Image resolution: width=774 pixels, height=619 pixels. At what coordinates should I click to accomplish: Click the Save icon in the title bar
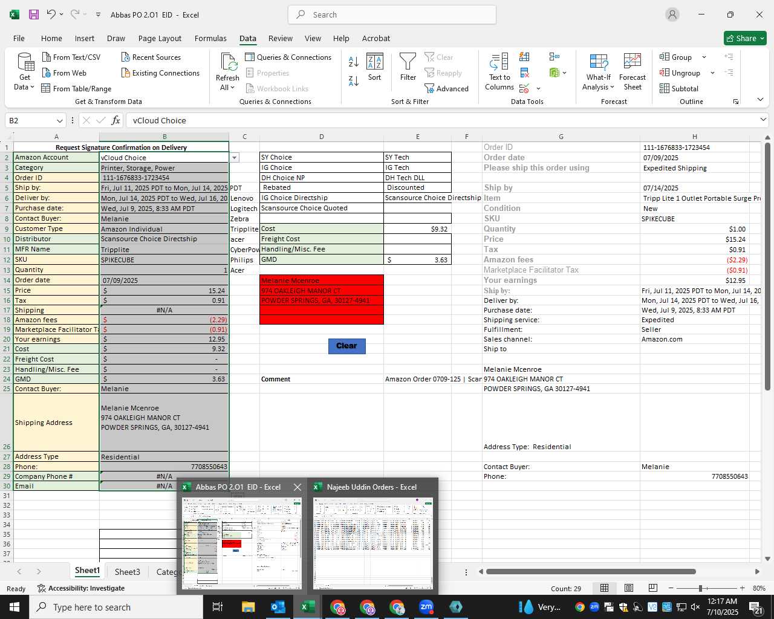pos(34,15)
